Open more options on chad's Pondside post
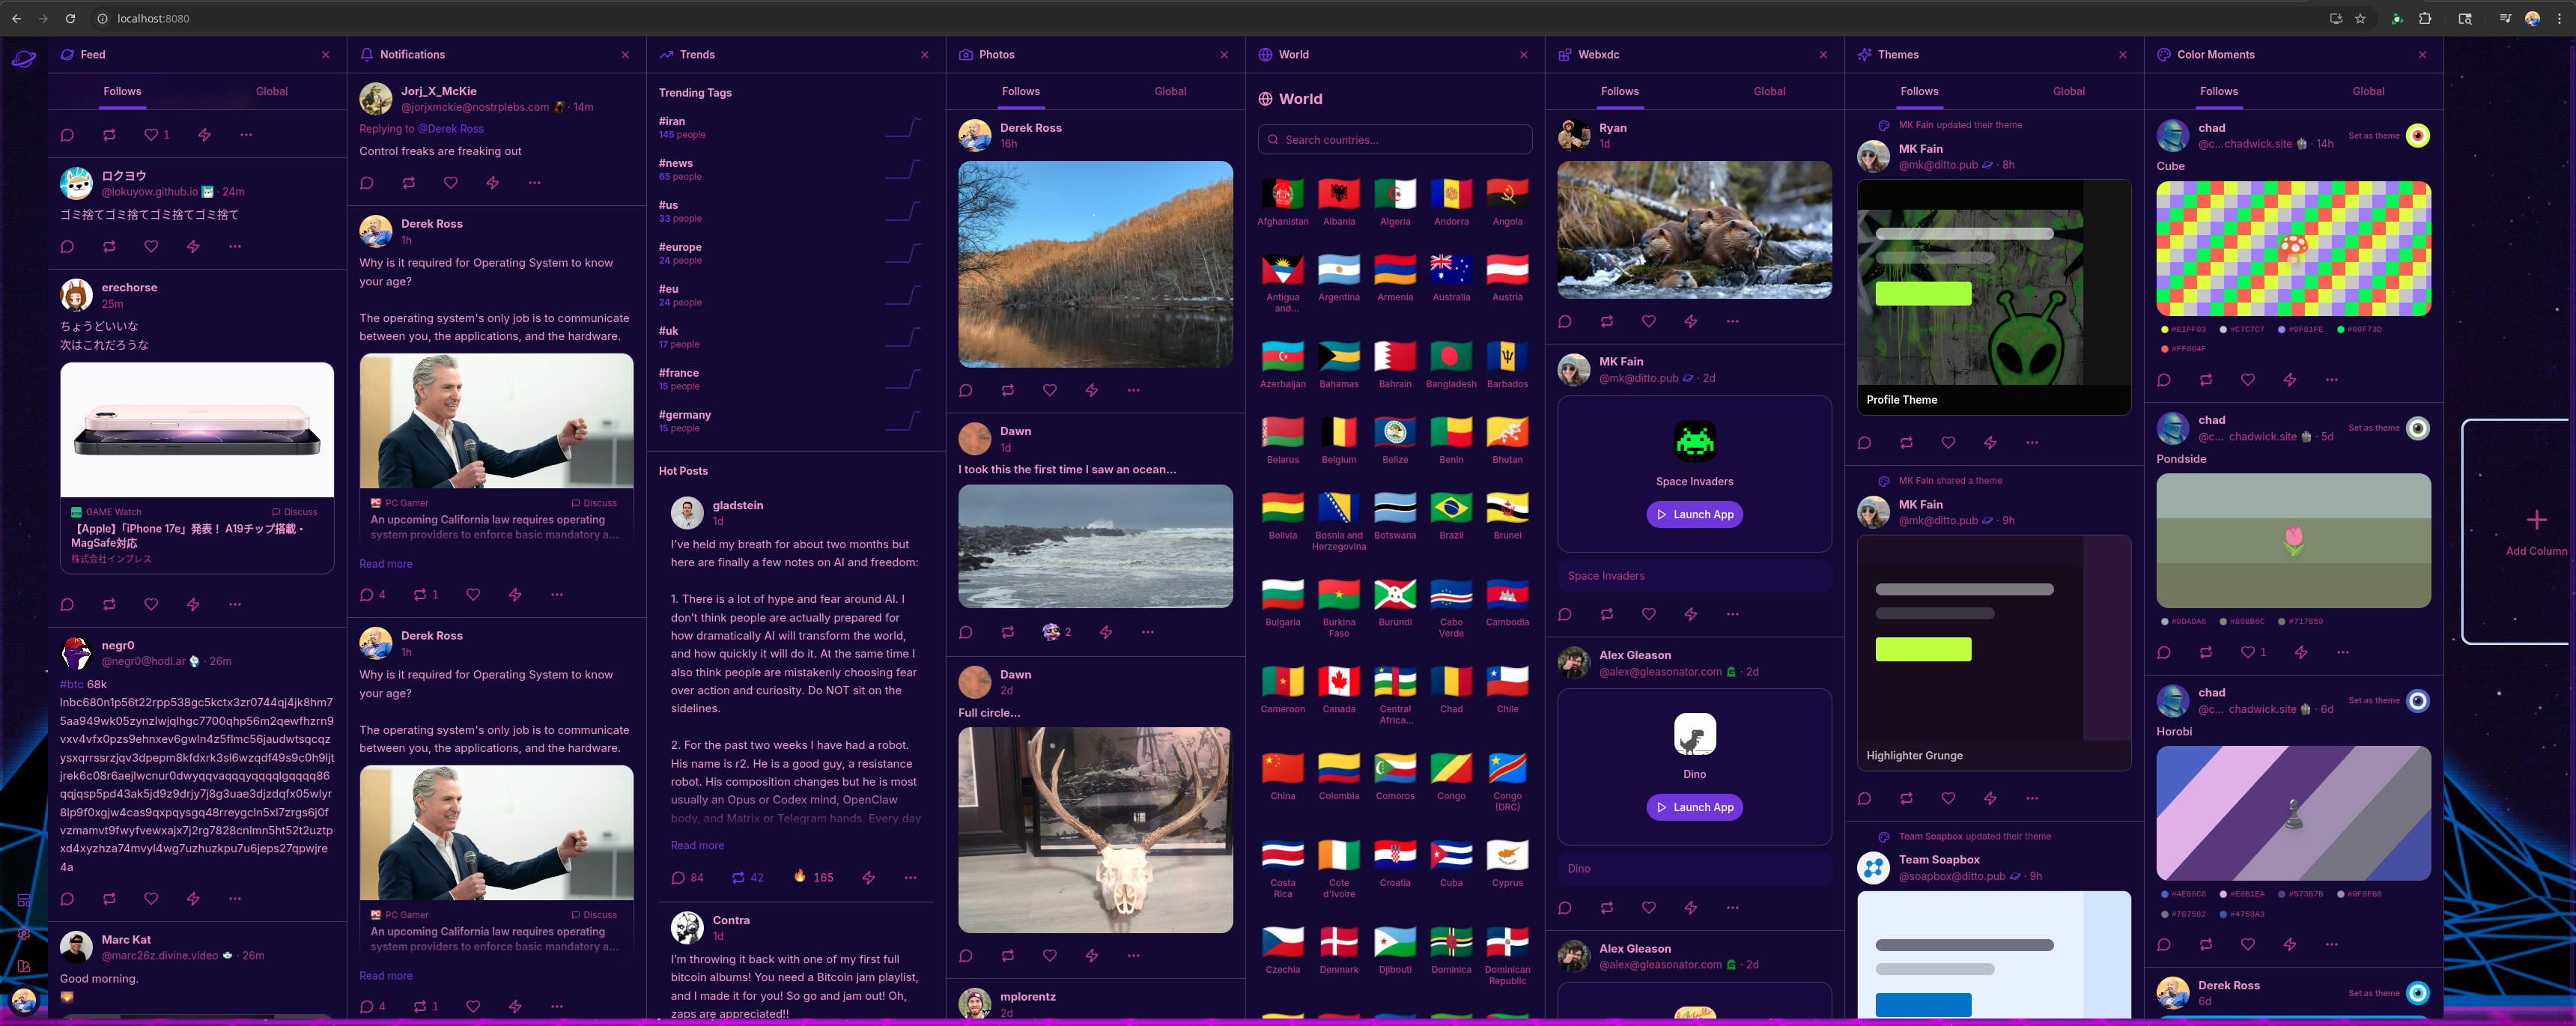Screen dimensions: 2576x1026 [x=2342, y=653]
